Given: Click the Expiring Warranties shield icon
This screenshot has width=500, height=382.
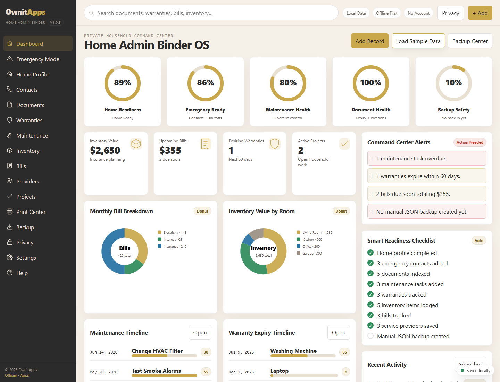Looking at the screenshot, I should click(x=275, y=144).
